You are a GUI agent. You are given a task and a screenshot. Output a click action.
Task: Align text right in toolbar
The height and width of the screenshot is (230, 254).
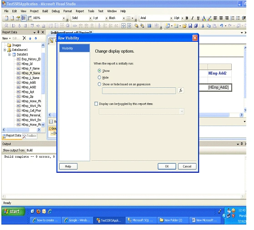click(227, 18)
